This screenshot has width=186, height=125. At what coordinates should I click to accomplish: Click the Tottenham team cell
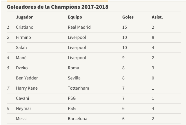(78, 88)
